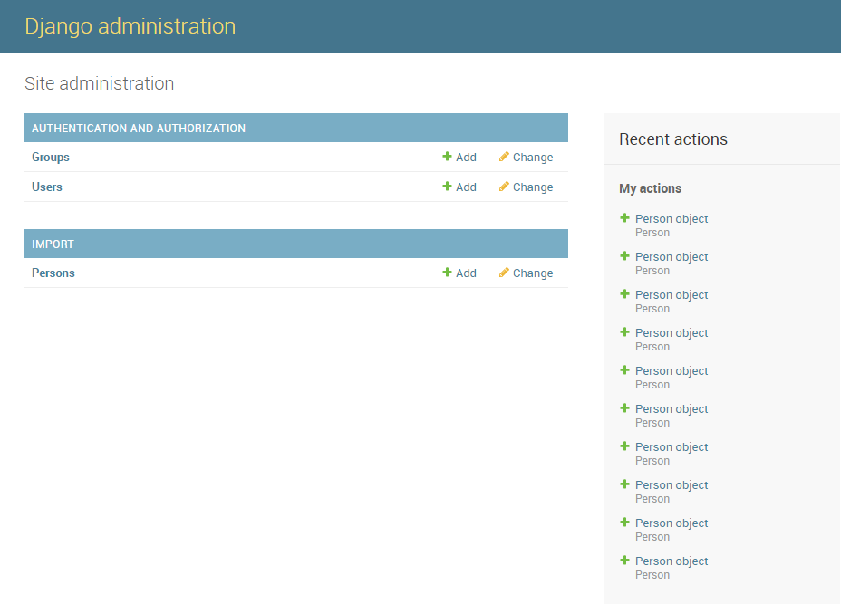Open the Users model page
Image resolution: width=841 pixels, height=604 pixels.
click(46, 187)
